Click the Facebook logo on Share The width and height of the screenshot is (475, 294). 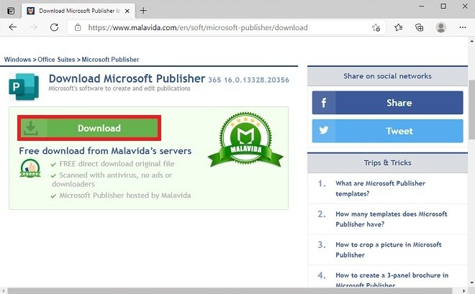coord(324,103)
